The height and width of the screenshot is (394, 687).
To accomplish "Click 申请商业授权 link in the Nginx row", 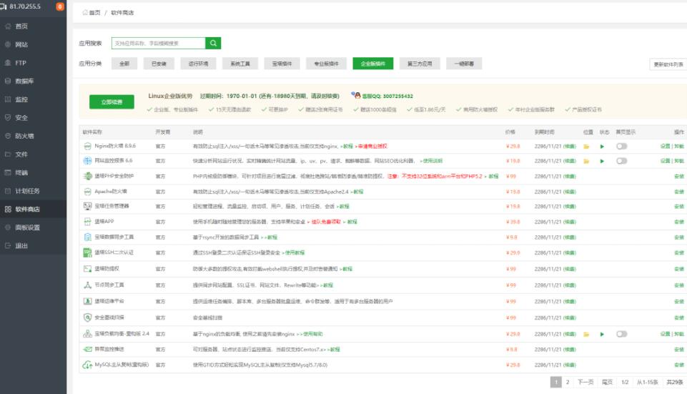I will [x=372, y=147].
